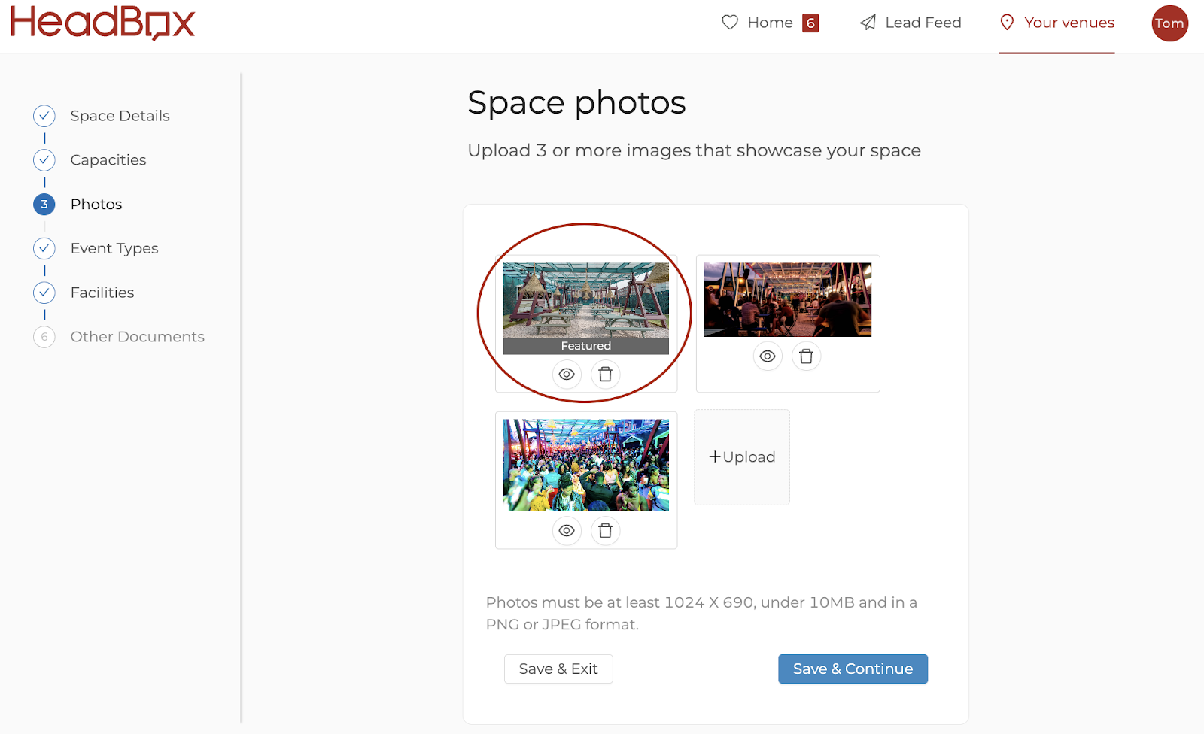Open the Home notification badge showing 6

(x=810, y=23)
